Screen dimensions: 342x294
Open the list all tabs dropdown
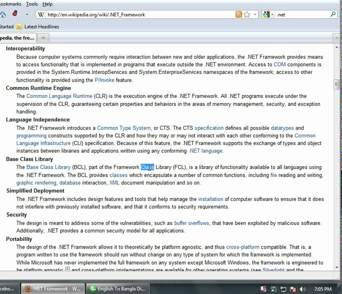click(337, 38)
